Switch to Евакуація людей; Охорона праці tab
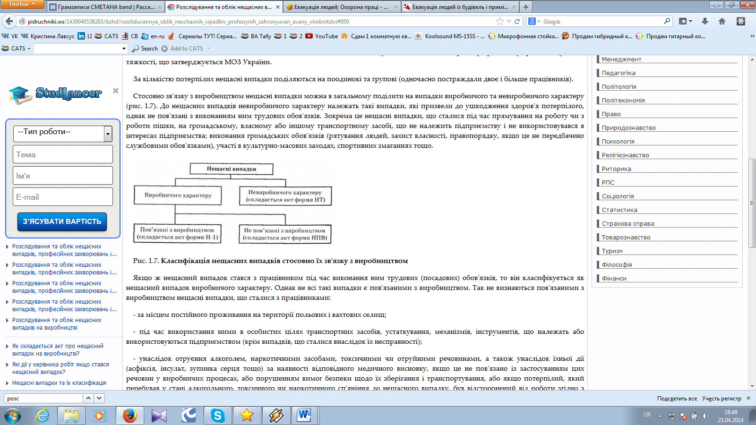756x425 pixels. (342, 7)
